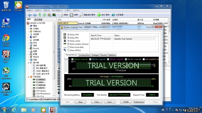Open Windows Explorer folder on taskbar

[x=24, y=110]
